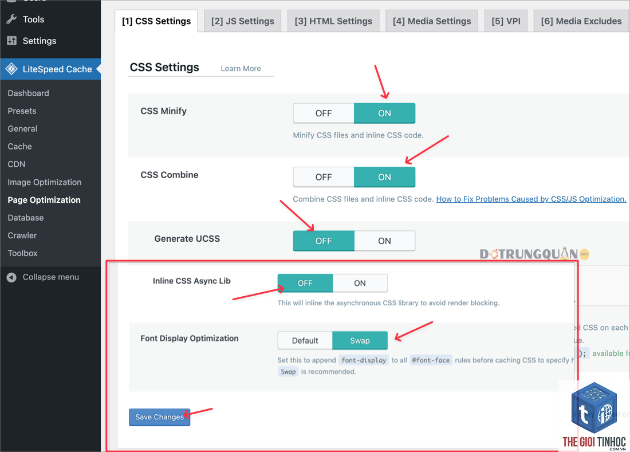Click the Swap code tag in description

point(288,372)
